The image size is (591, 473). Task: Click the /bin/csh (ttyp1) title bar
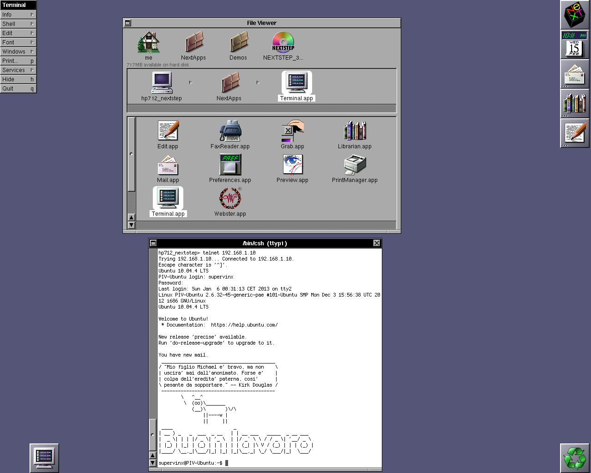point(265,243)
